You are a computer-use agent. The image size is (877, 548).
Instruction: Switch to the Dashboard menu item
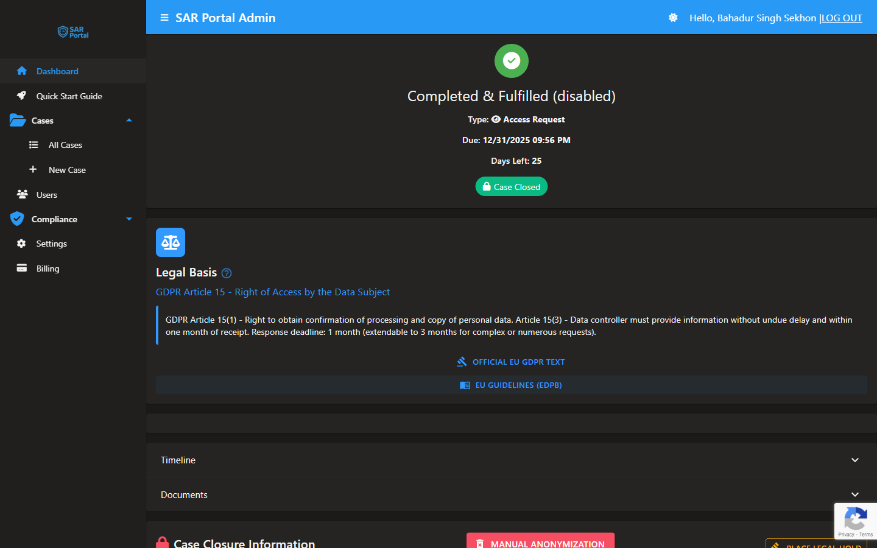pos(57,71)
